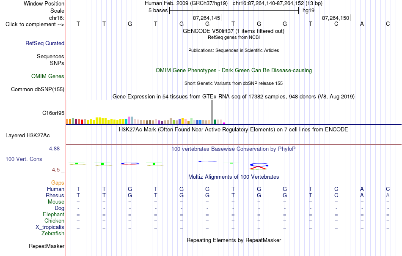Click the 4.88 conservation scale value
This screenshot has width=402, height=256.
(54, 149)
